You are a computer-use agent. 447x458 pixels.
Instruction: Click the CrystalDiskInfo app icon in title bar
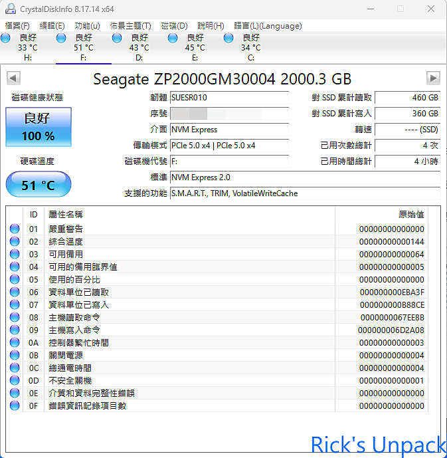tap(11, 9)
